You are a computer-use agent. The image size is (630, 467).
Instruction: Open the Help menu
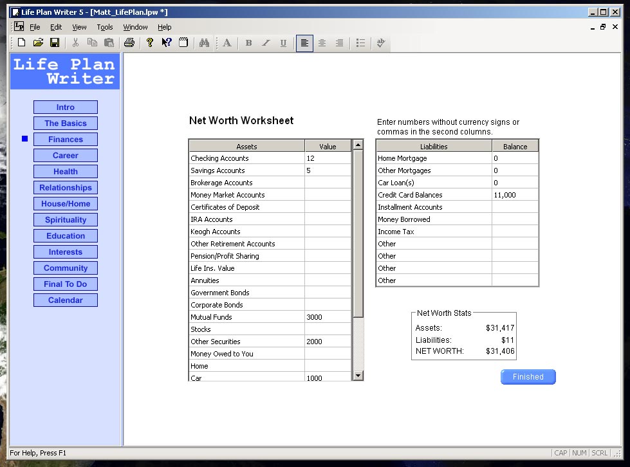coord(164,27)
